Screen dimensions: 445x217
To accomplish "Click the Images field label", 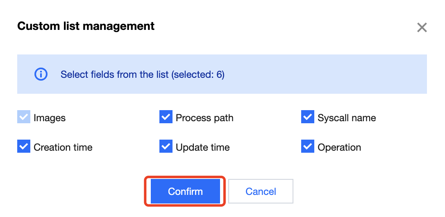I will (x=50, y=118).
